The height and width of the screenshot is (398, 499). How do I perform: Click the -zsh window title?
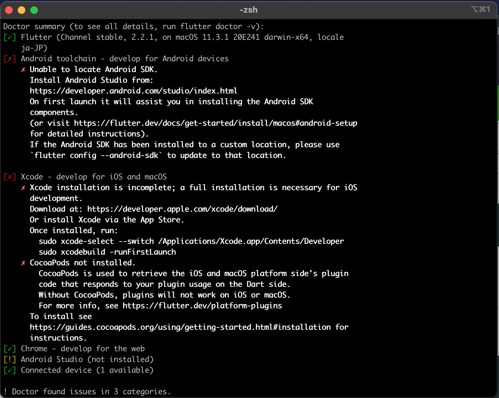[249, 10]
